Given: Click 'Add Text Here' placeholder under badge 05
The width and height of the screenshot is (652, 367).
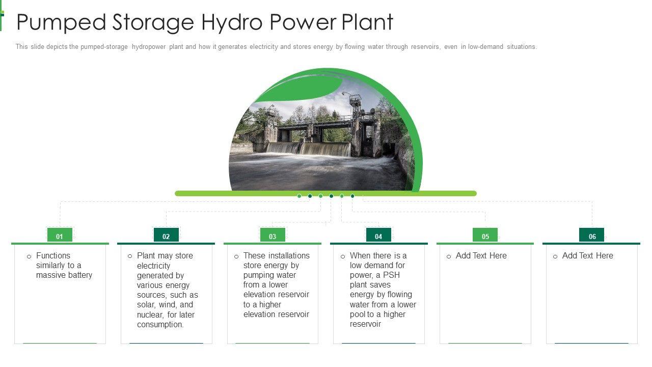Looking at the screenshot, I should click(x=481, y=256).
